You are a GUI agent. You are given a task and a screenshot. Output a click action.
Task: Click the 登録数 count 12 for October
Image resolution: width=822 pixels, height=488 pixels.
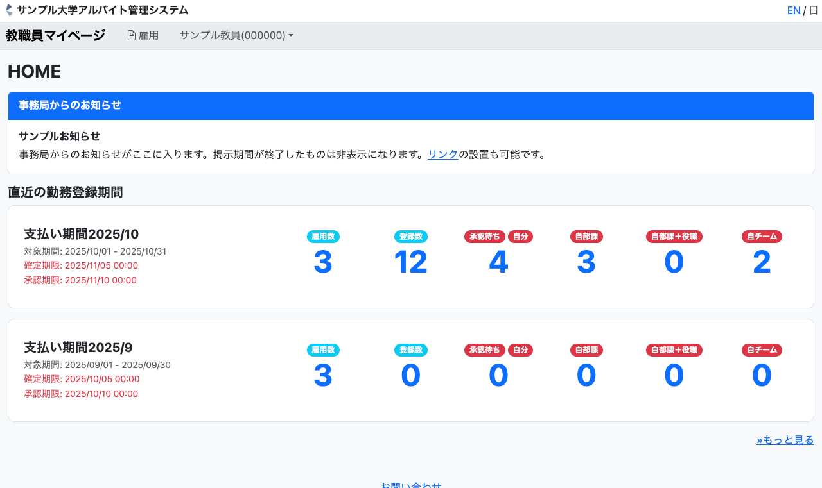click(x=410, y=261)
